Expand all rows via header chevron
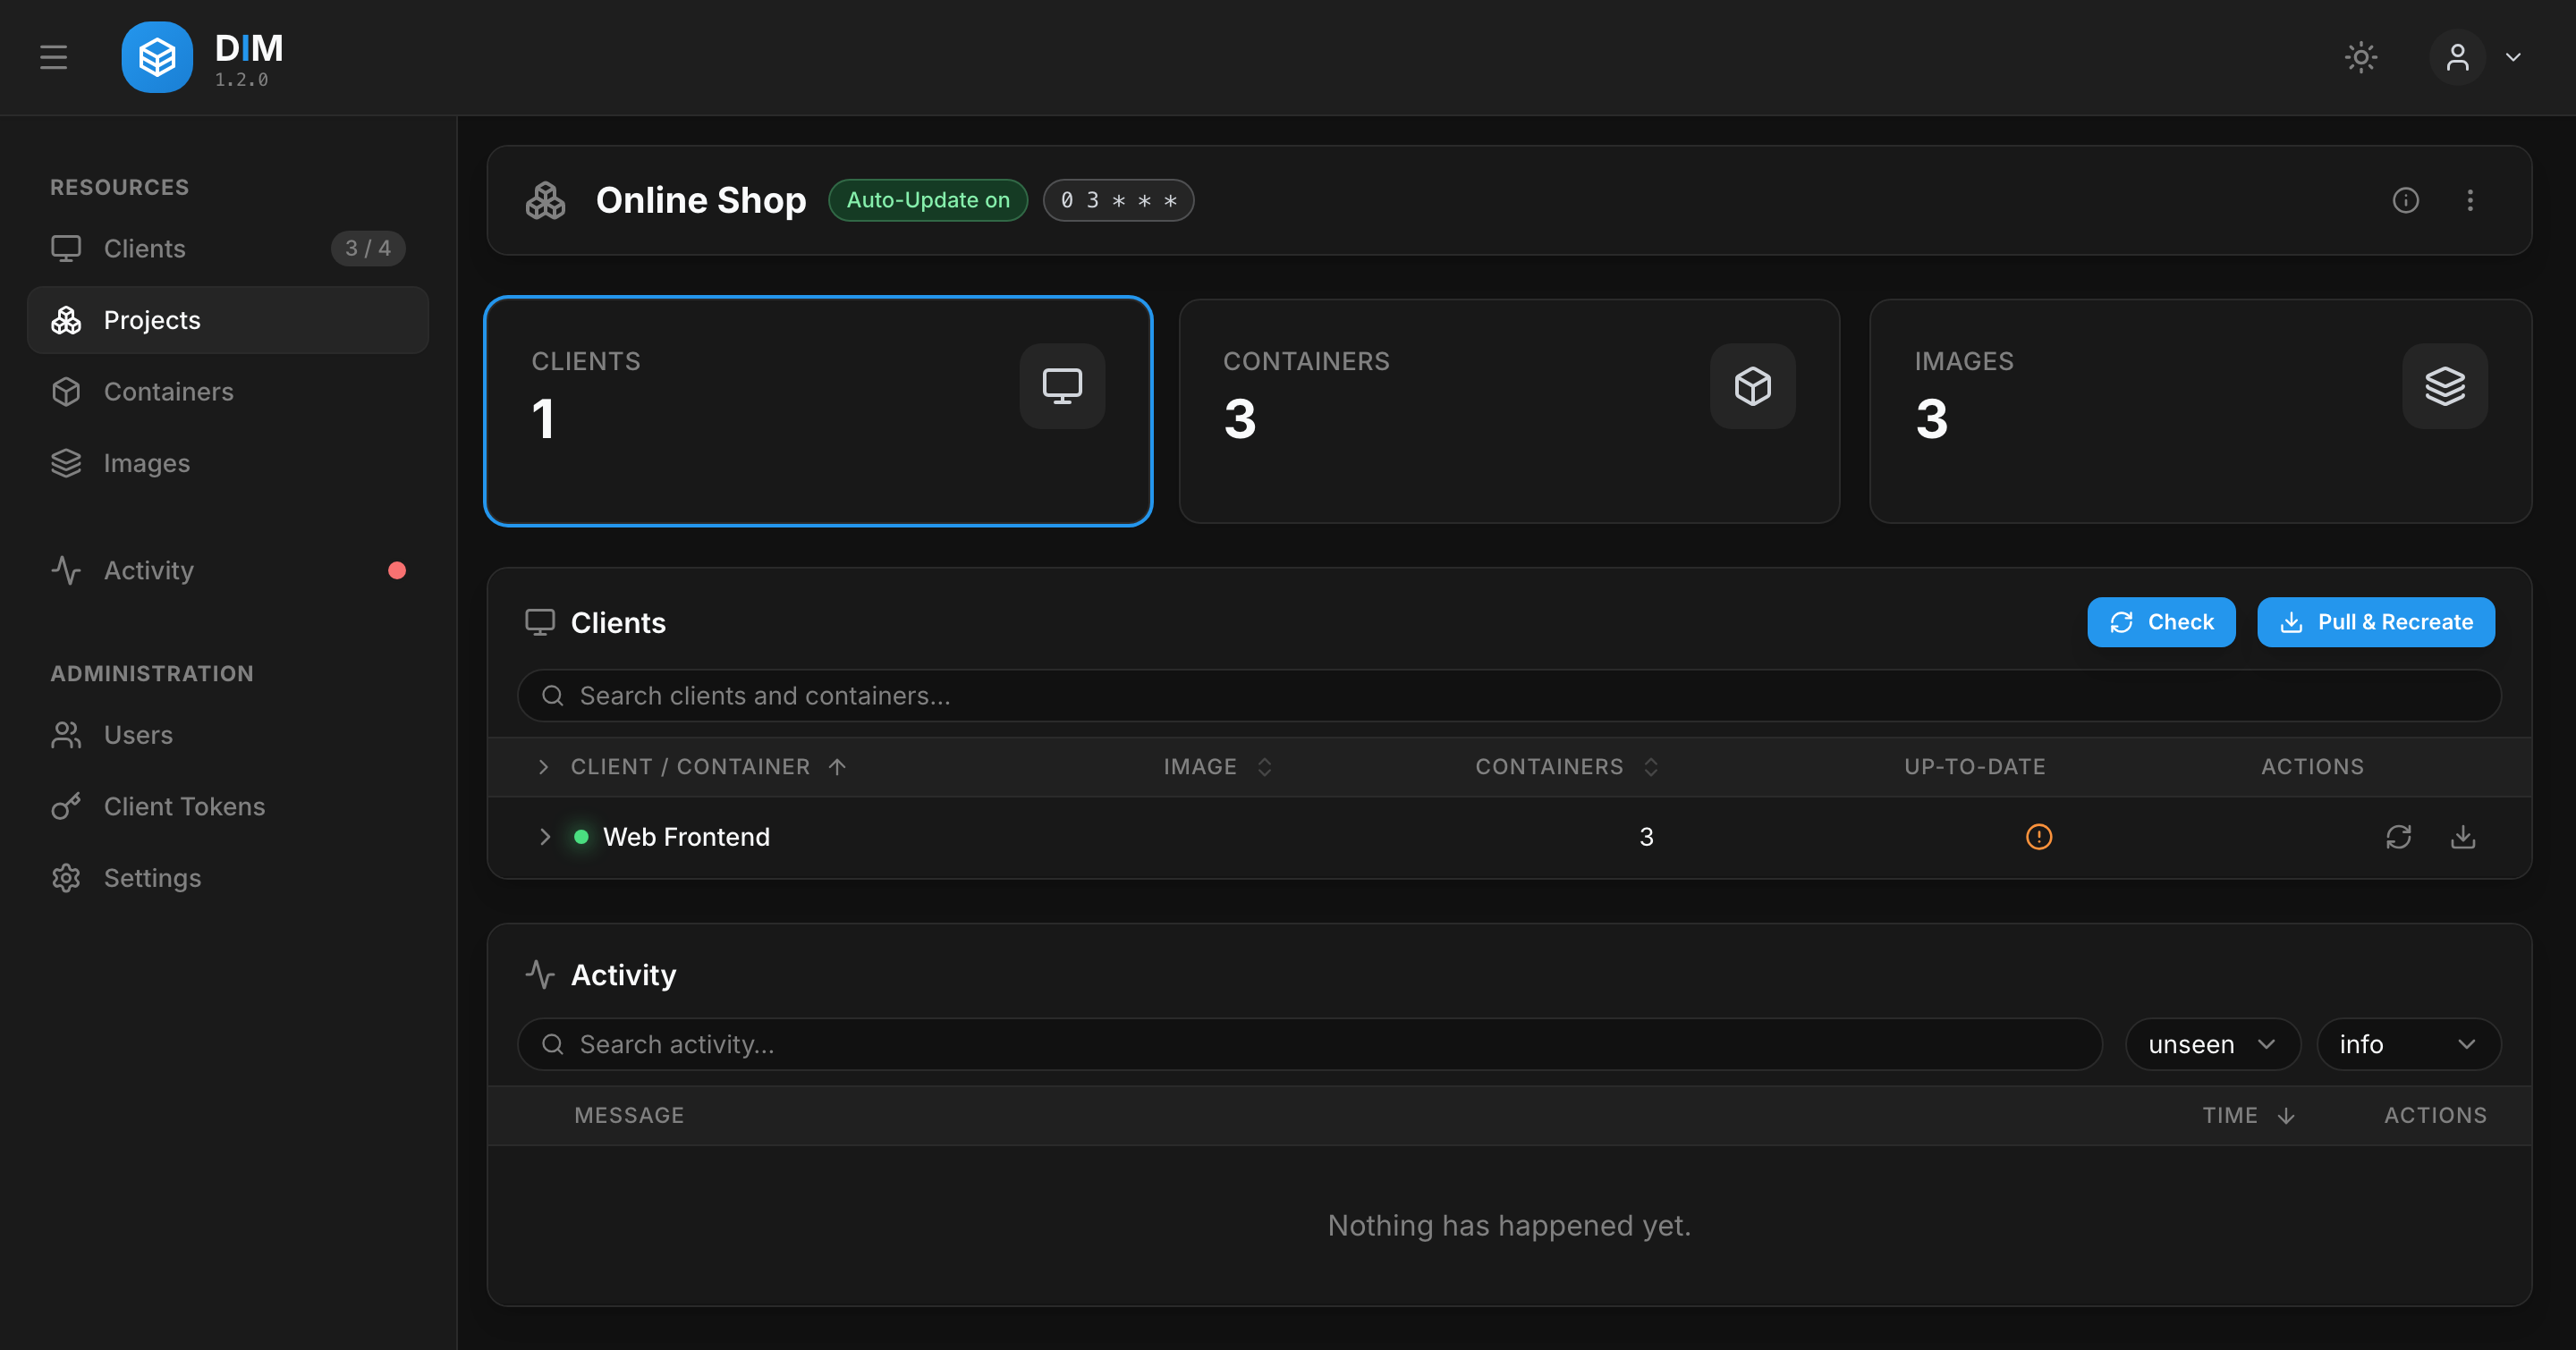Viewport: 2576px width, 1350px height. click(543, 766)
